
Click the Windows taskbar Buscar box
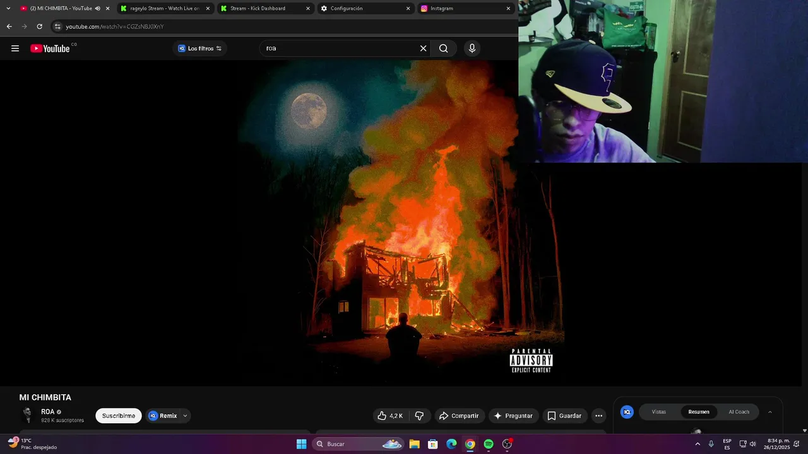coord(359,444)
